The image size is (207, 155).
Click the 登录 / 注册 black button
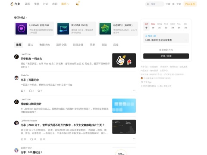166,56
